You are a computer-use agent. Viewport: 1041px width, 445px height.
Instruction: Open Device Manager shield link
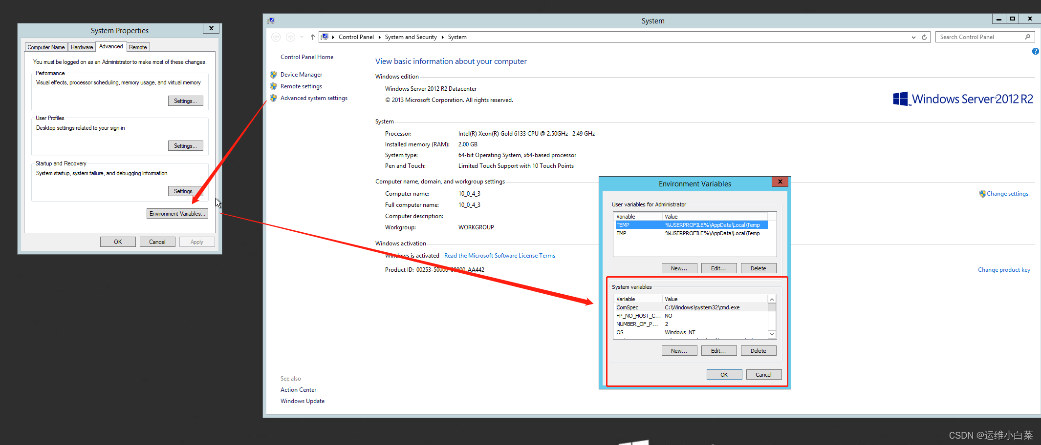pyautogui.click(x=301, y=75)
